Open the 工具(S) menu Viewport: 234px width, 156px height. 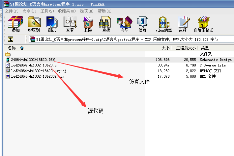pos(47,11)
